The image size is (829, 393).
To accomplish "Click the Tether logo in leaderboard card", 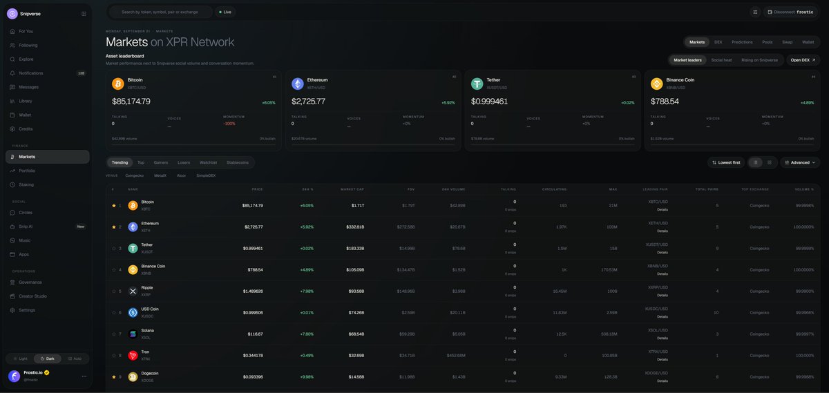I will 477,84.
